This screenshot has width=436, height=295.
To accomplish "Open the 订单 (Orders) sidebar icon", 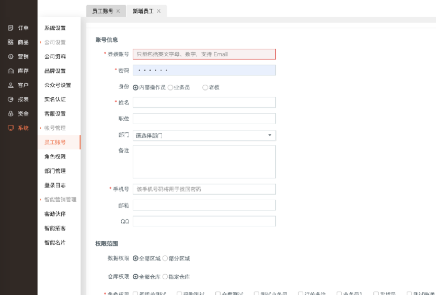I will [x=11, y=28].
